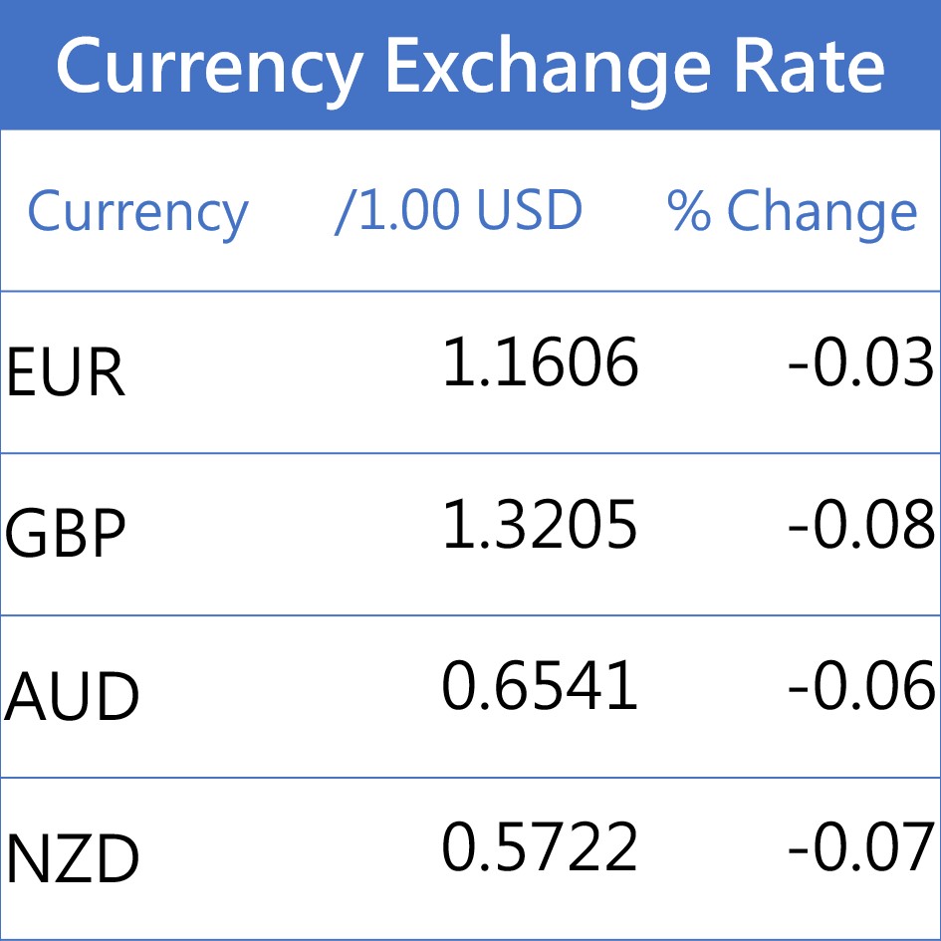Click the -0.06 percent change value
Image resolution: width=941 pixels, height=941 pixels.
coord(861,686)
